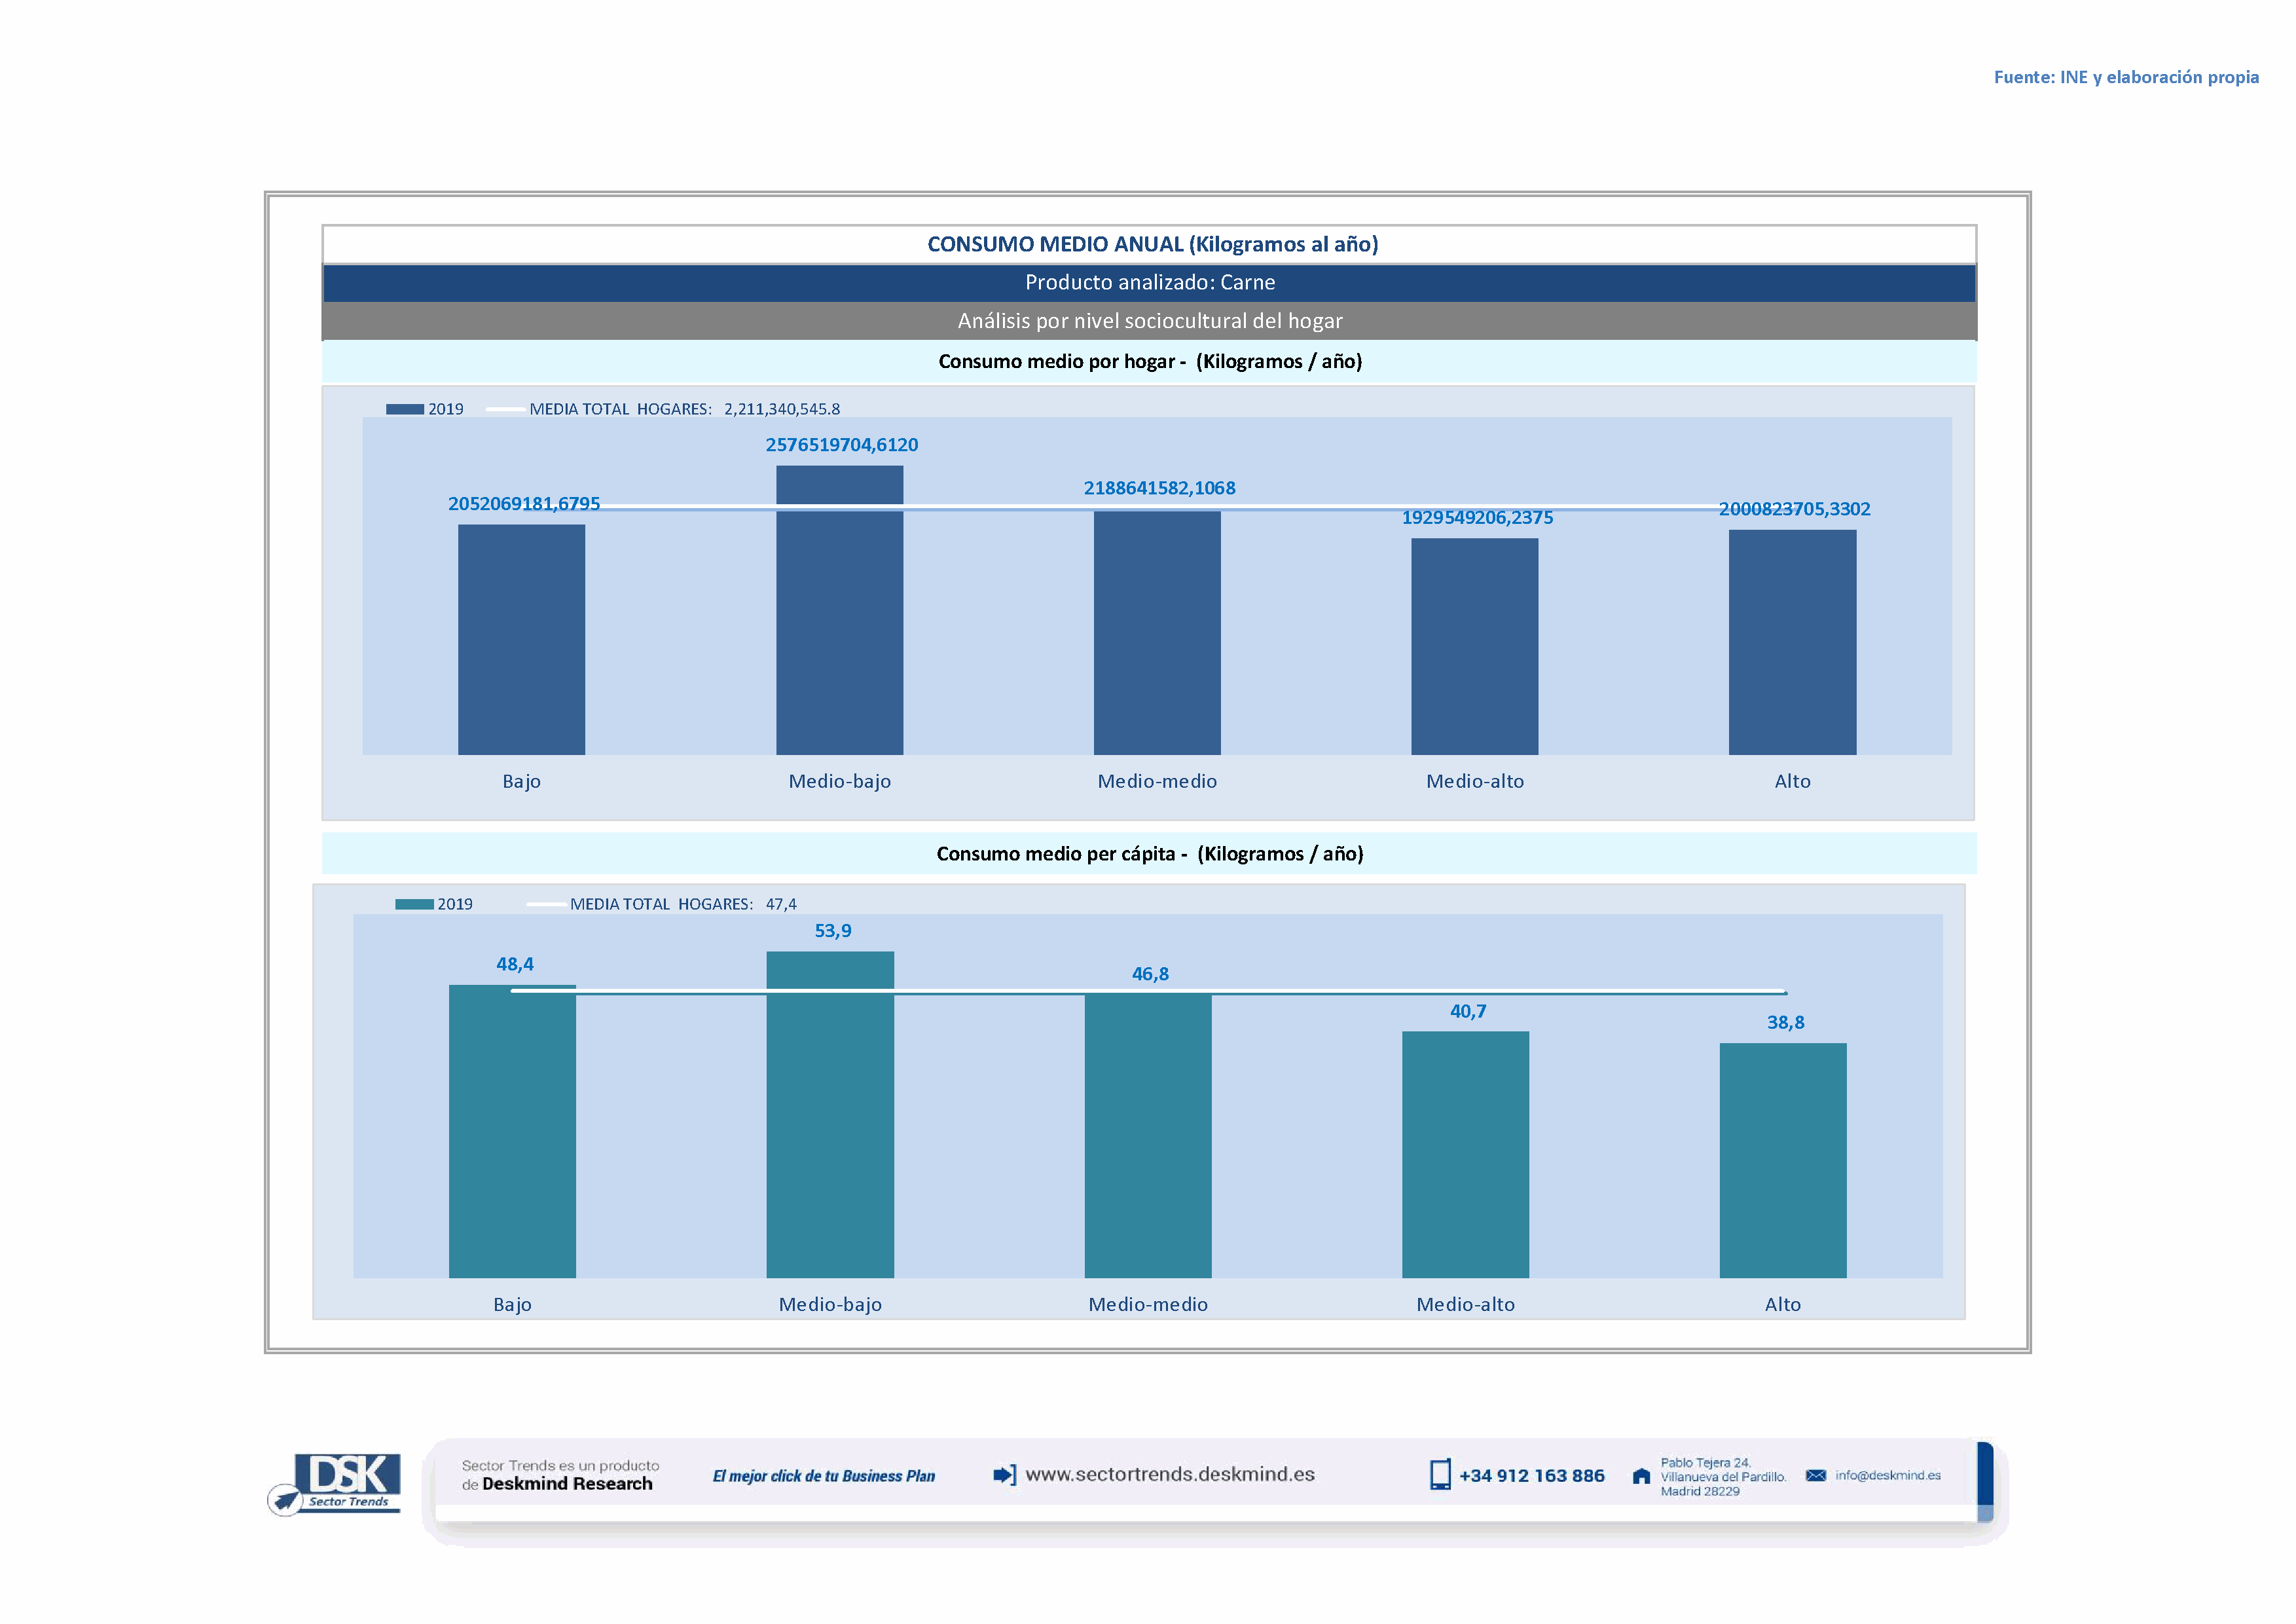
Task: Open www.sectortrends.deskmind.es link
Action: 1169,1474
